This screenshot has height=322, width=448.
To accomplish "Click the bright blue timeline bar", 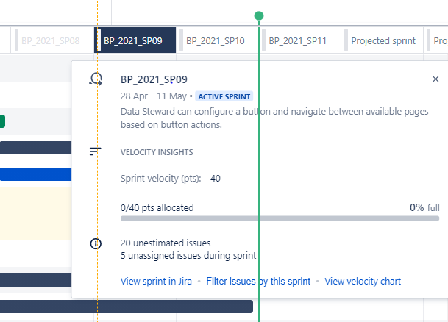I will click(x=36, y=174).
